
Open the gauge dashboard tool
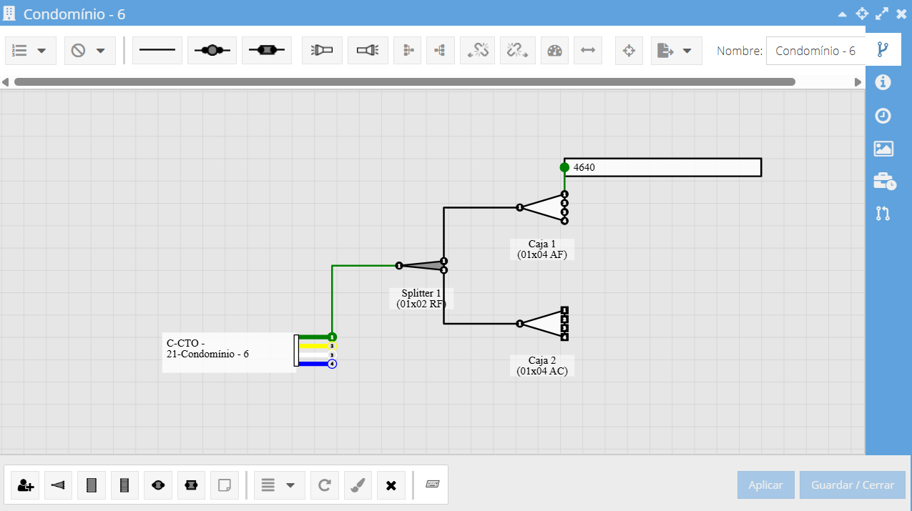pos(555,51)
